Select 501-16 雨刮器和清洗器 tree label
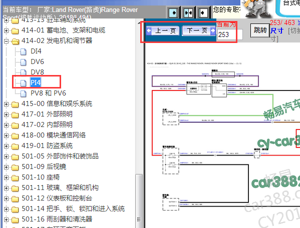Viewport: 300px width, 228px height. [x=57, y=219]
